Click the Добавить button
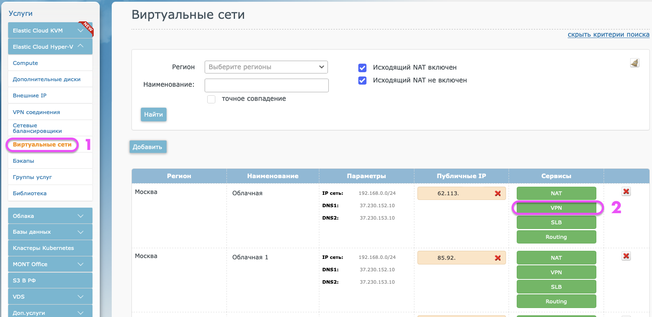652x317 pixels. pyautogui.click(x=148, y=147)
